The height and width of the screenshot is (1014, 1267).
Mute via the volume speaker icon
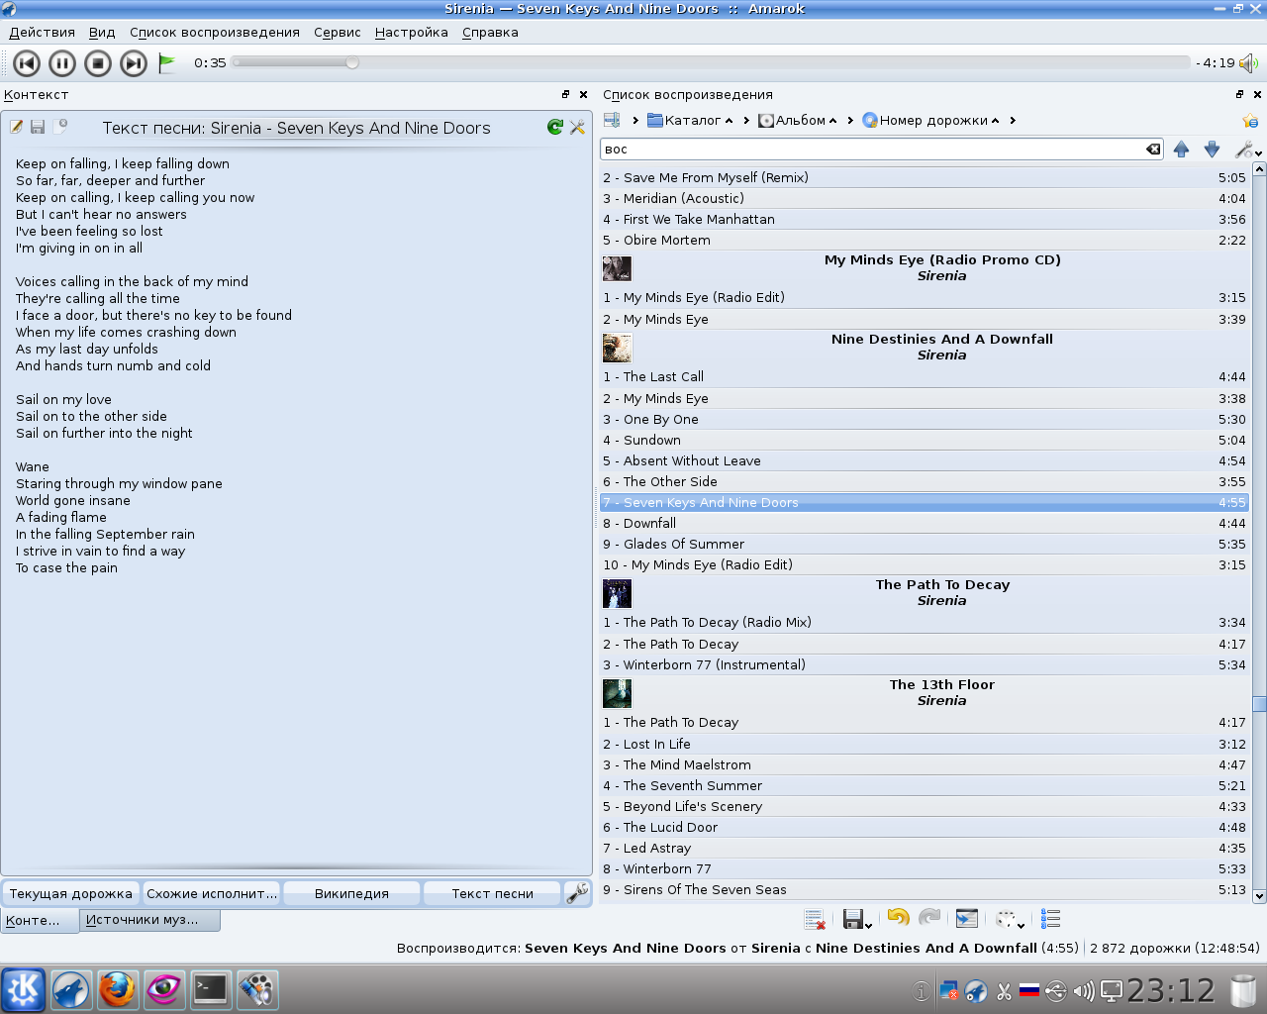1248,63
